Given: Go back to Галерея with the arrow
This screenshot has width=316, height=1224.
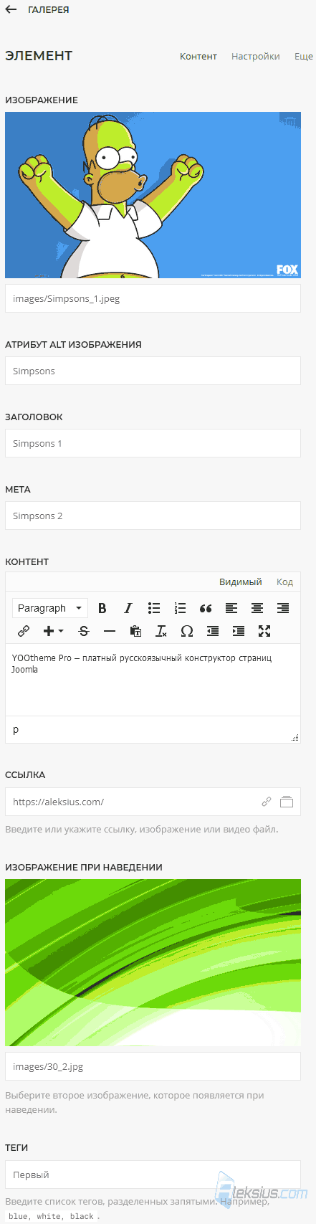Looking at the screenshot, I should coord(11,10).
